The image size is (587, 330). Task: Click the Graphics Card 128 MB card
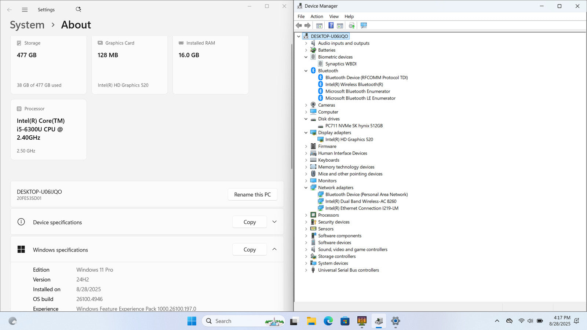[x=130, y=65]
